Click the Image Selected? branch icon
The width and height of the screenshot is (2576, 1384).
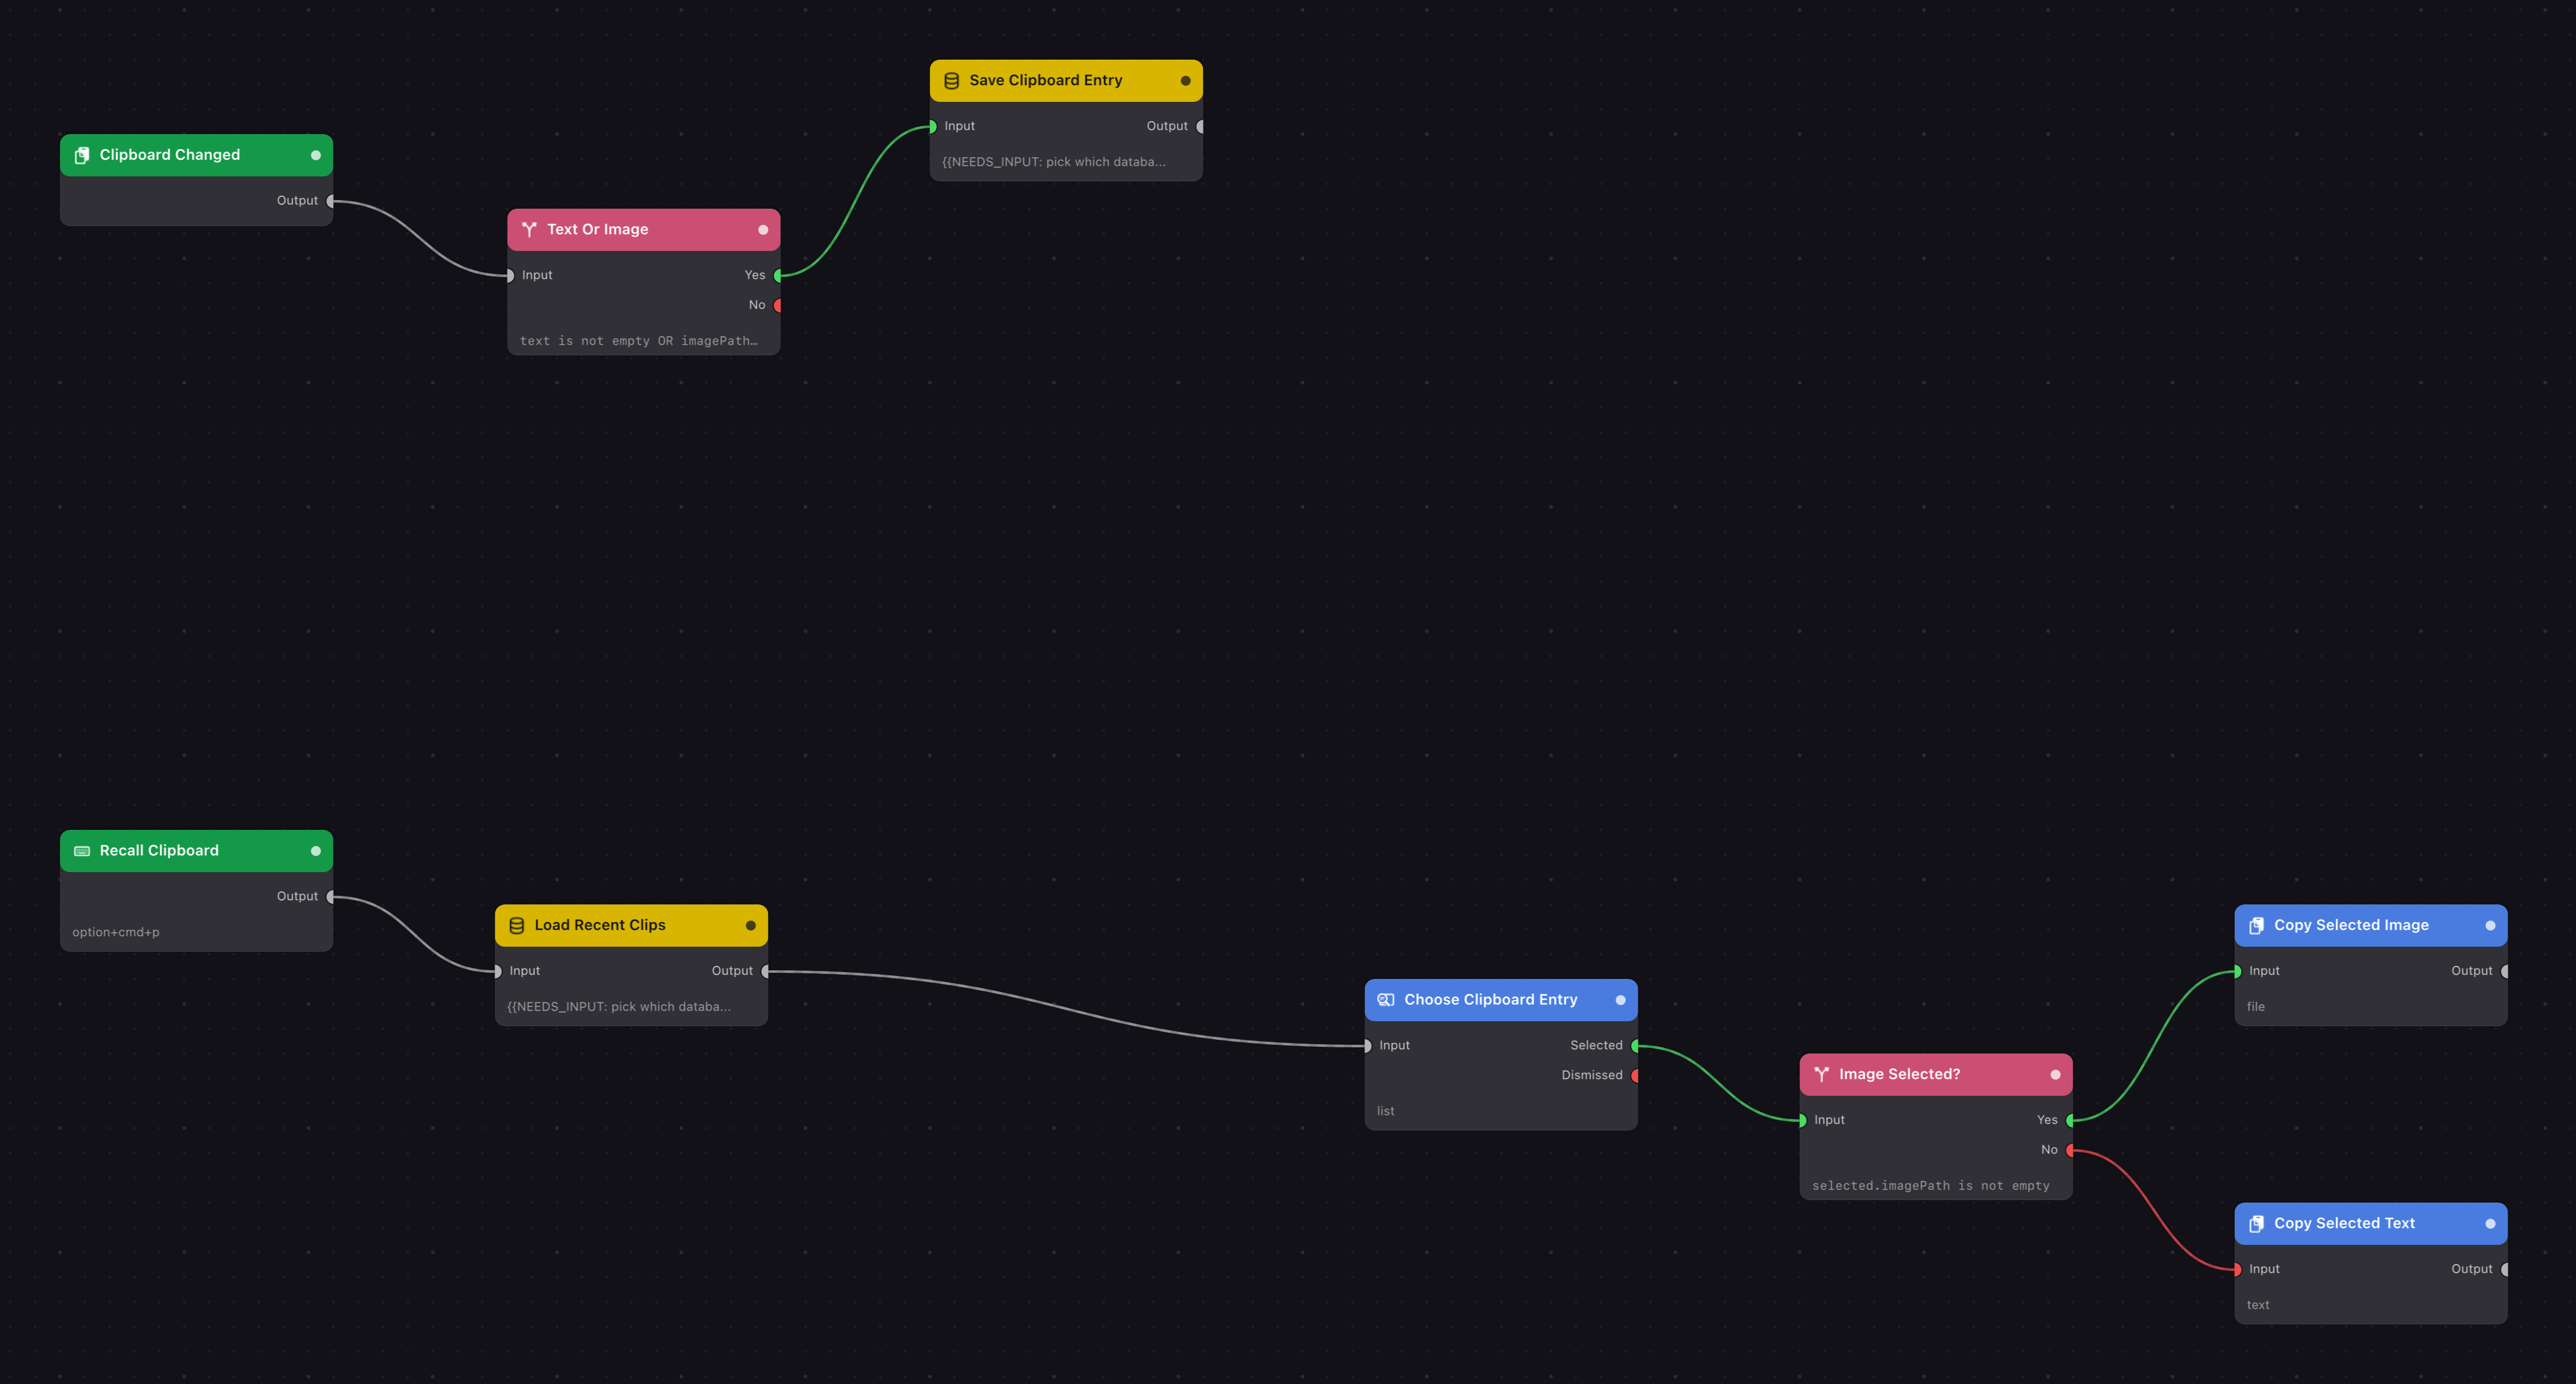click(1821, 1075)
